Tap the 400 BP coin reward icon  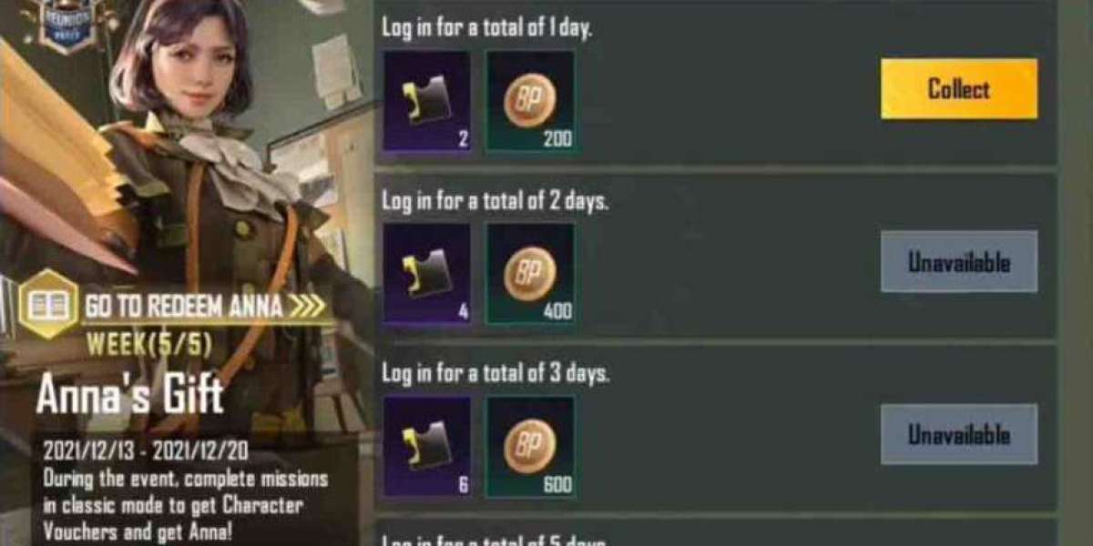tap(530, 274)
